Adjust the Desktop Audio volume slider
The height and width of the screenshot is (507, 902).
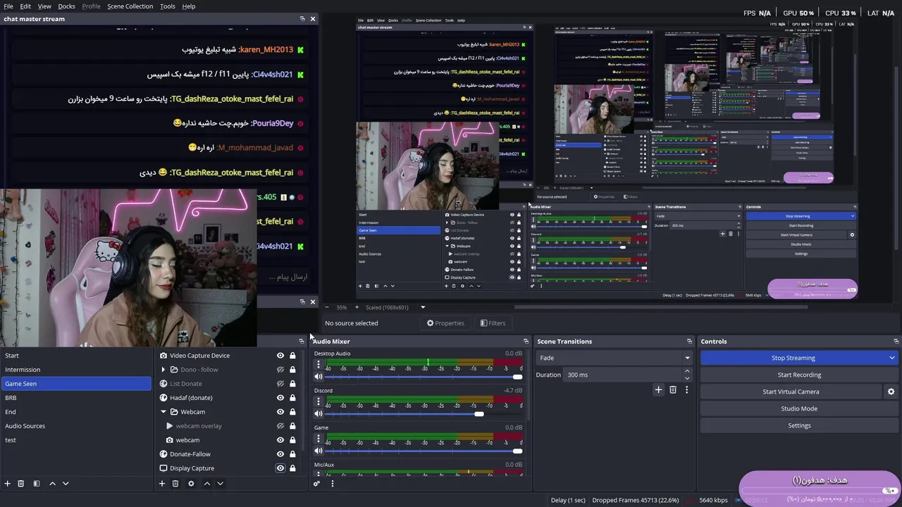(424, 377)
